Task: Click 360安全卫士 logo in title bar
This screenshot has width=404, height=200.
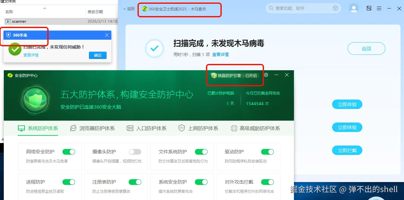Action: click(x=144, y=9)
